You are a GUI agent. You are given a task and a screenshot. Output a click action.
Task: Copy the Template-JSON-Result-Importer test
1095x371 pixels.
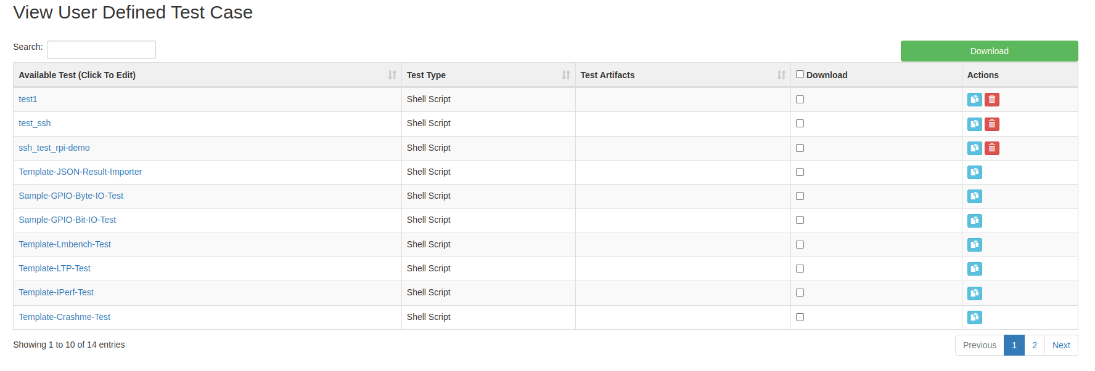(x=974, y=172)
